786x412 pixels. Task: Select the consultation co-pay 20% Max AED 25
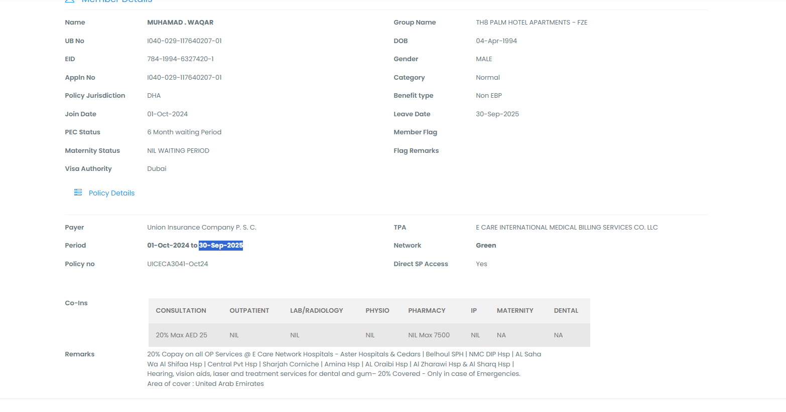(x=181, y=335)
